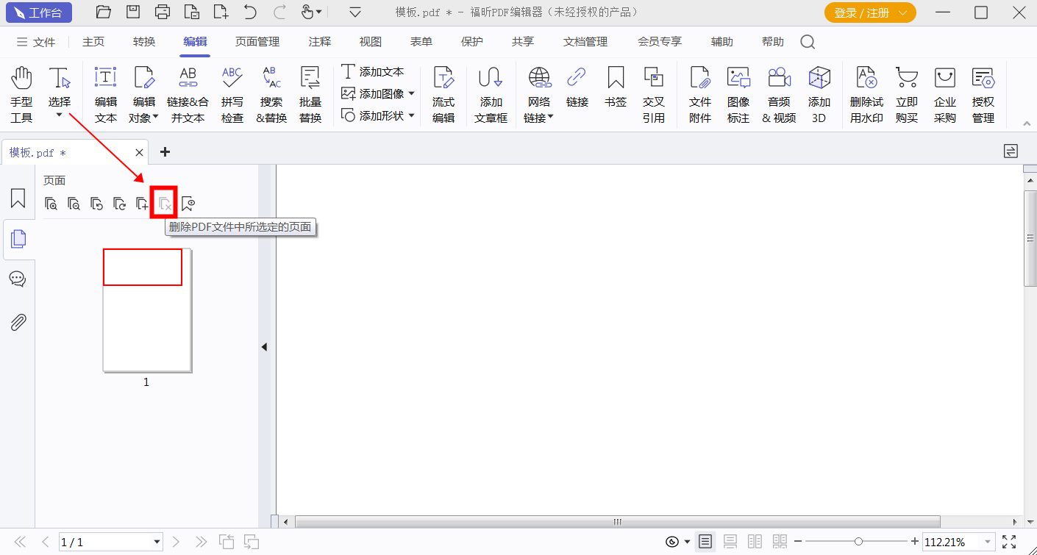Click the Remove Trial Watermark (删除试用水印) icon

click(x=866, y=92)
